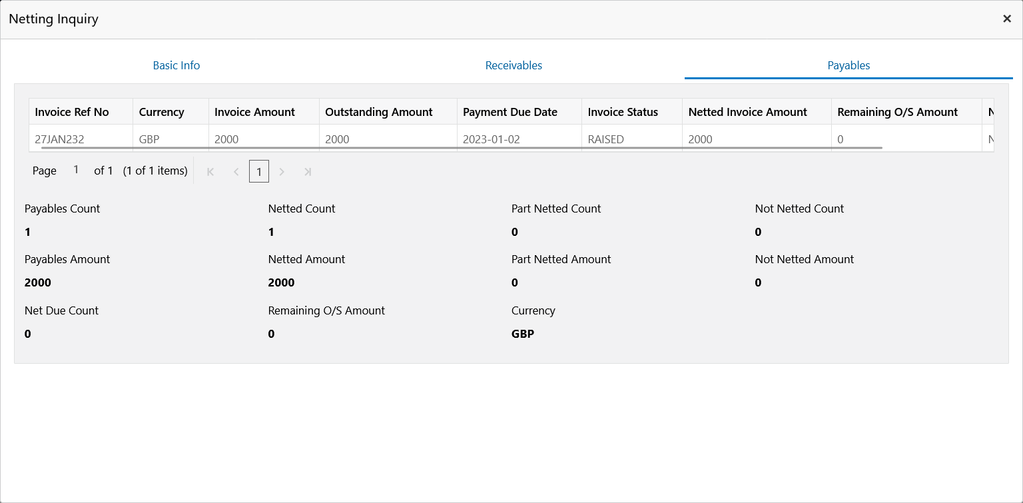Screen dimensions: 1023x503
Task: Click the Invoice Status column header
Action: [x=632, y=112]
